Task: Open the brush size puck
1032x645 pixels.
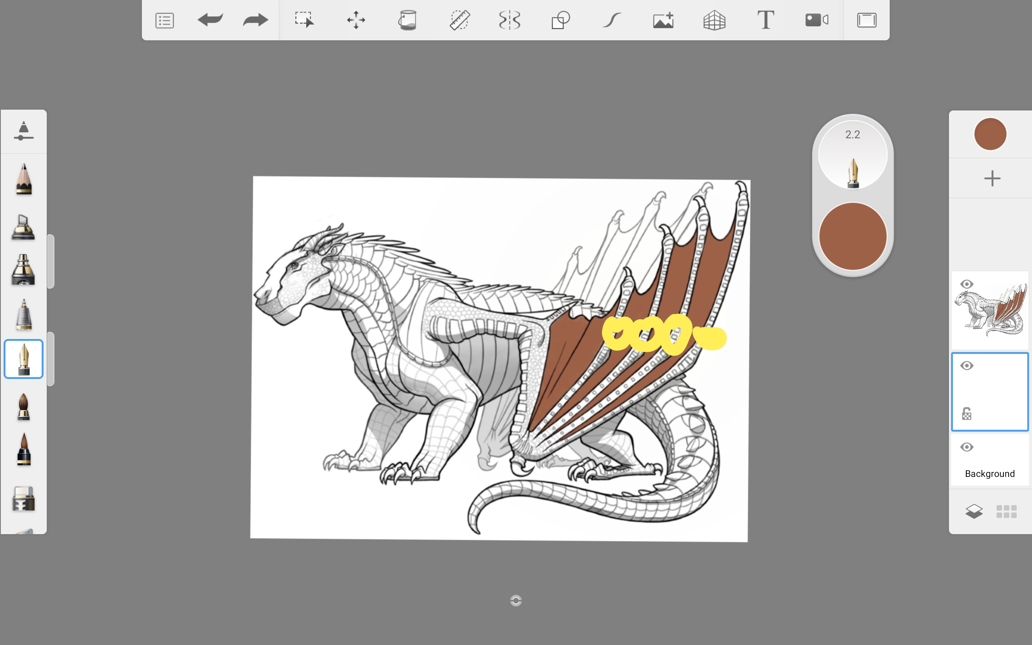Action: 853,154
